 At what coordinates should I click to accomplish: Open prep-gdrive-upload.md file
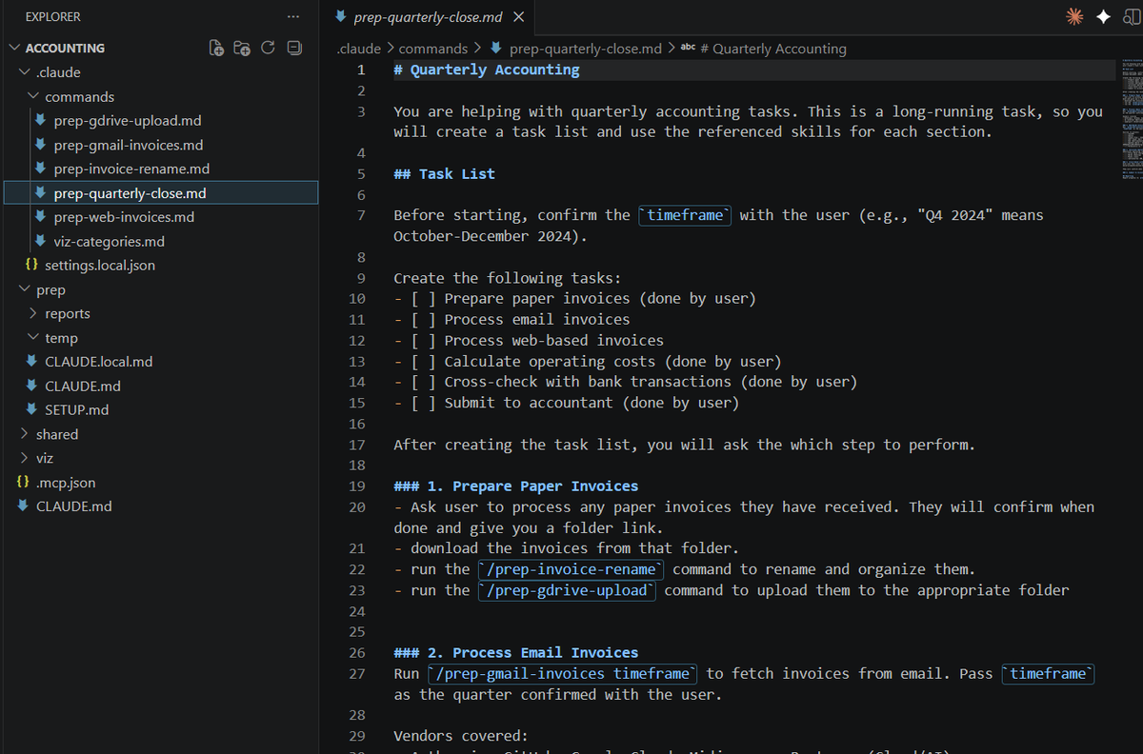click(128, 121)
